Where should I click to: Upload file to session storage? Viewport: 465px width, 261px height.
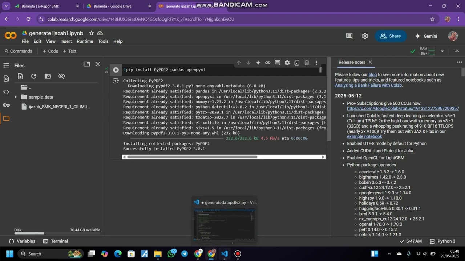(x=20, y=76)
